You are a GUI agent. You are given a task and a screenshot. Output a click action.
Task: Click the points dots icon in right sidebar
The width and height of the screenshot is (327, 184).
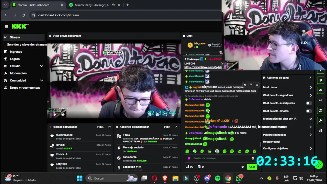(321, 131)
